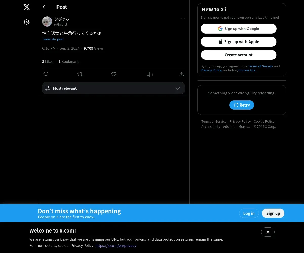The width and height of the screenshot is (304, 253).
Task: Repost using the retweet arrows icon
Action: coord(80,74)
